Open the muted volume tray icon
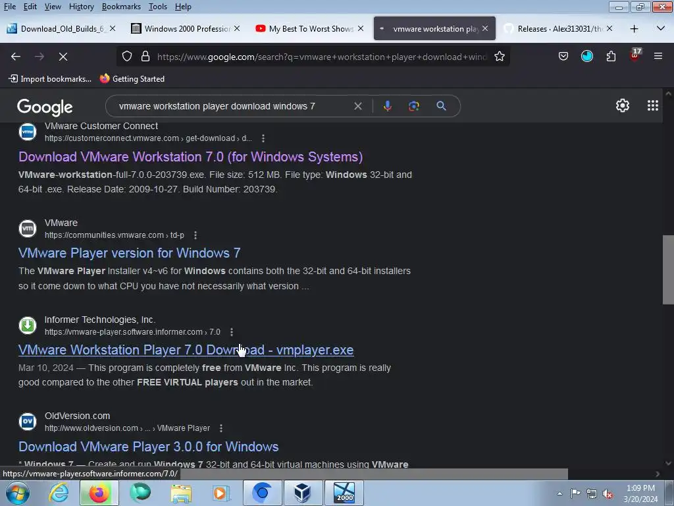This screenshot has height=506, width=674. point(608,493)
